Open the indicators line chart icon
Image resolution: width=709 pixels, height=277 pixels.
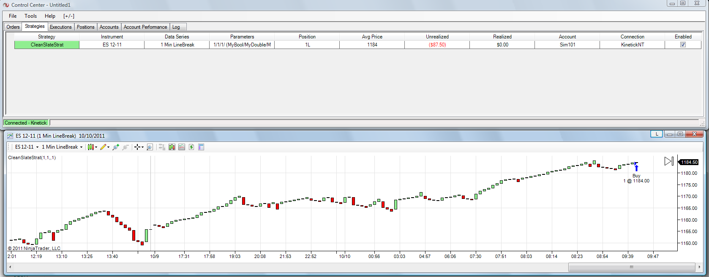[x=182, y=147]
